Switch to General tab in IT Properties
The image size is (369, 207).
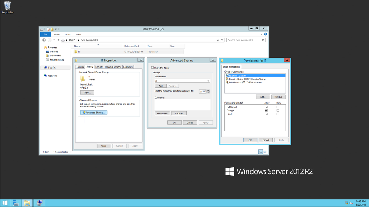click(x=80, y=67)
